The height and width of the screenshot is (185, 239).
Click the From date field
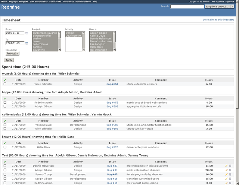tap(15, 33)
